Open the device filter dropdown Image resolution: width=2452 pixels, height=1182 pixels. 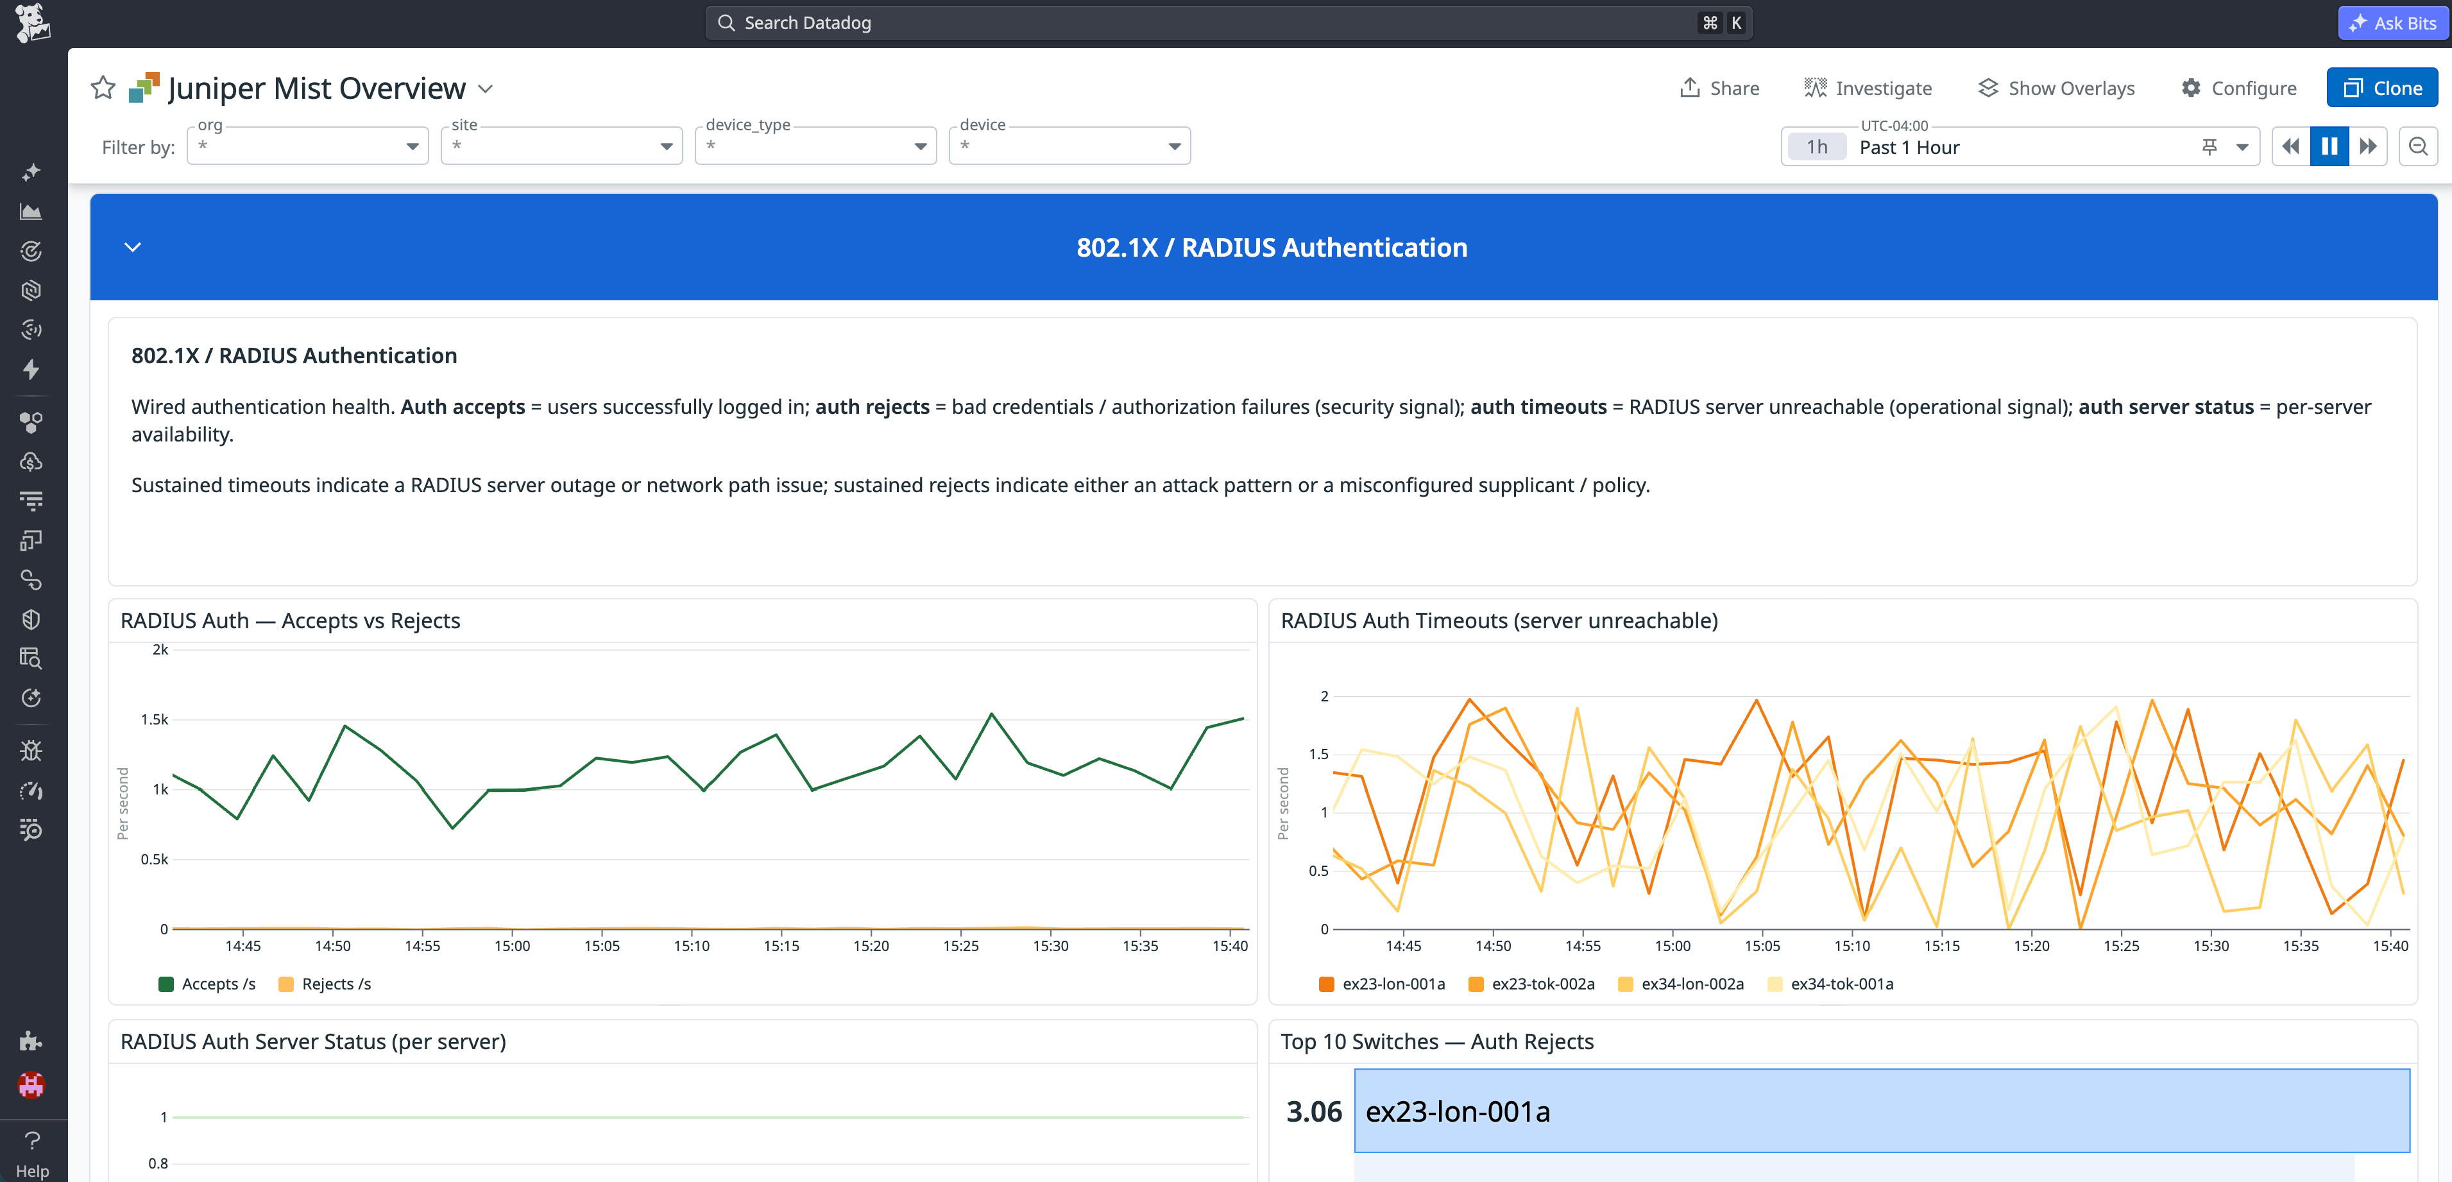[x=1070, y=146]
